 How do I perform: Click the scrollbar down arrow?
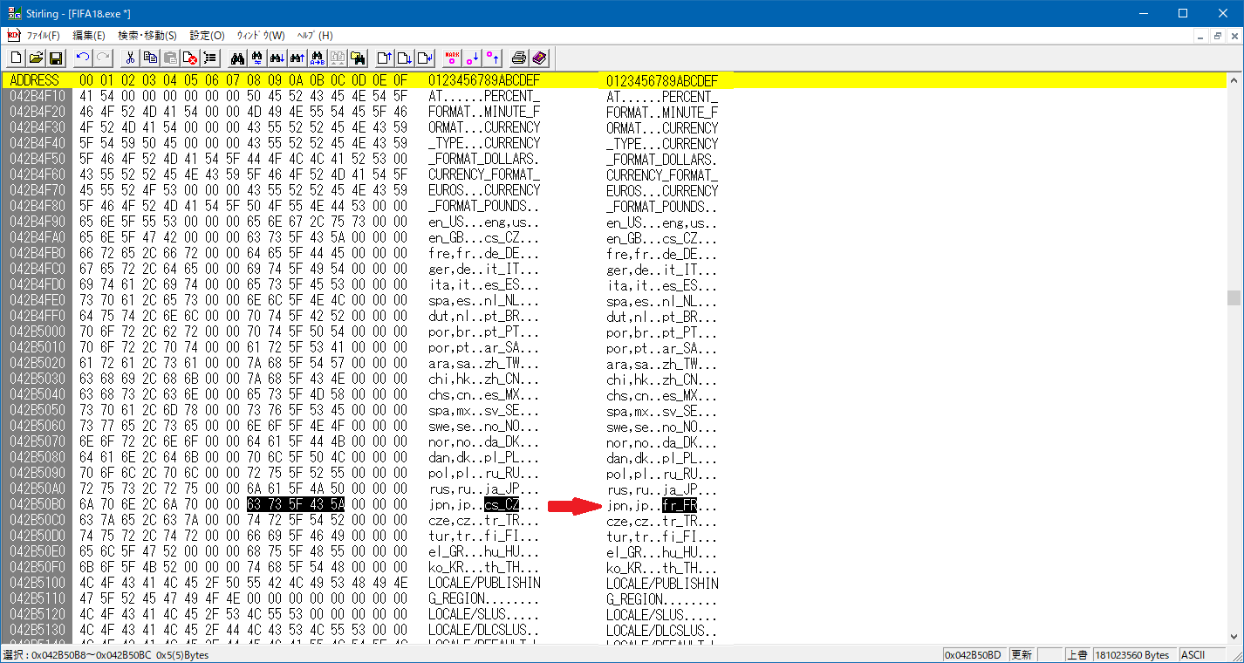(1234, 638)
